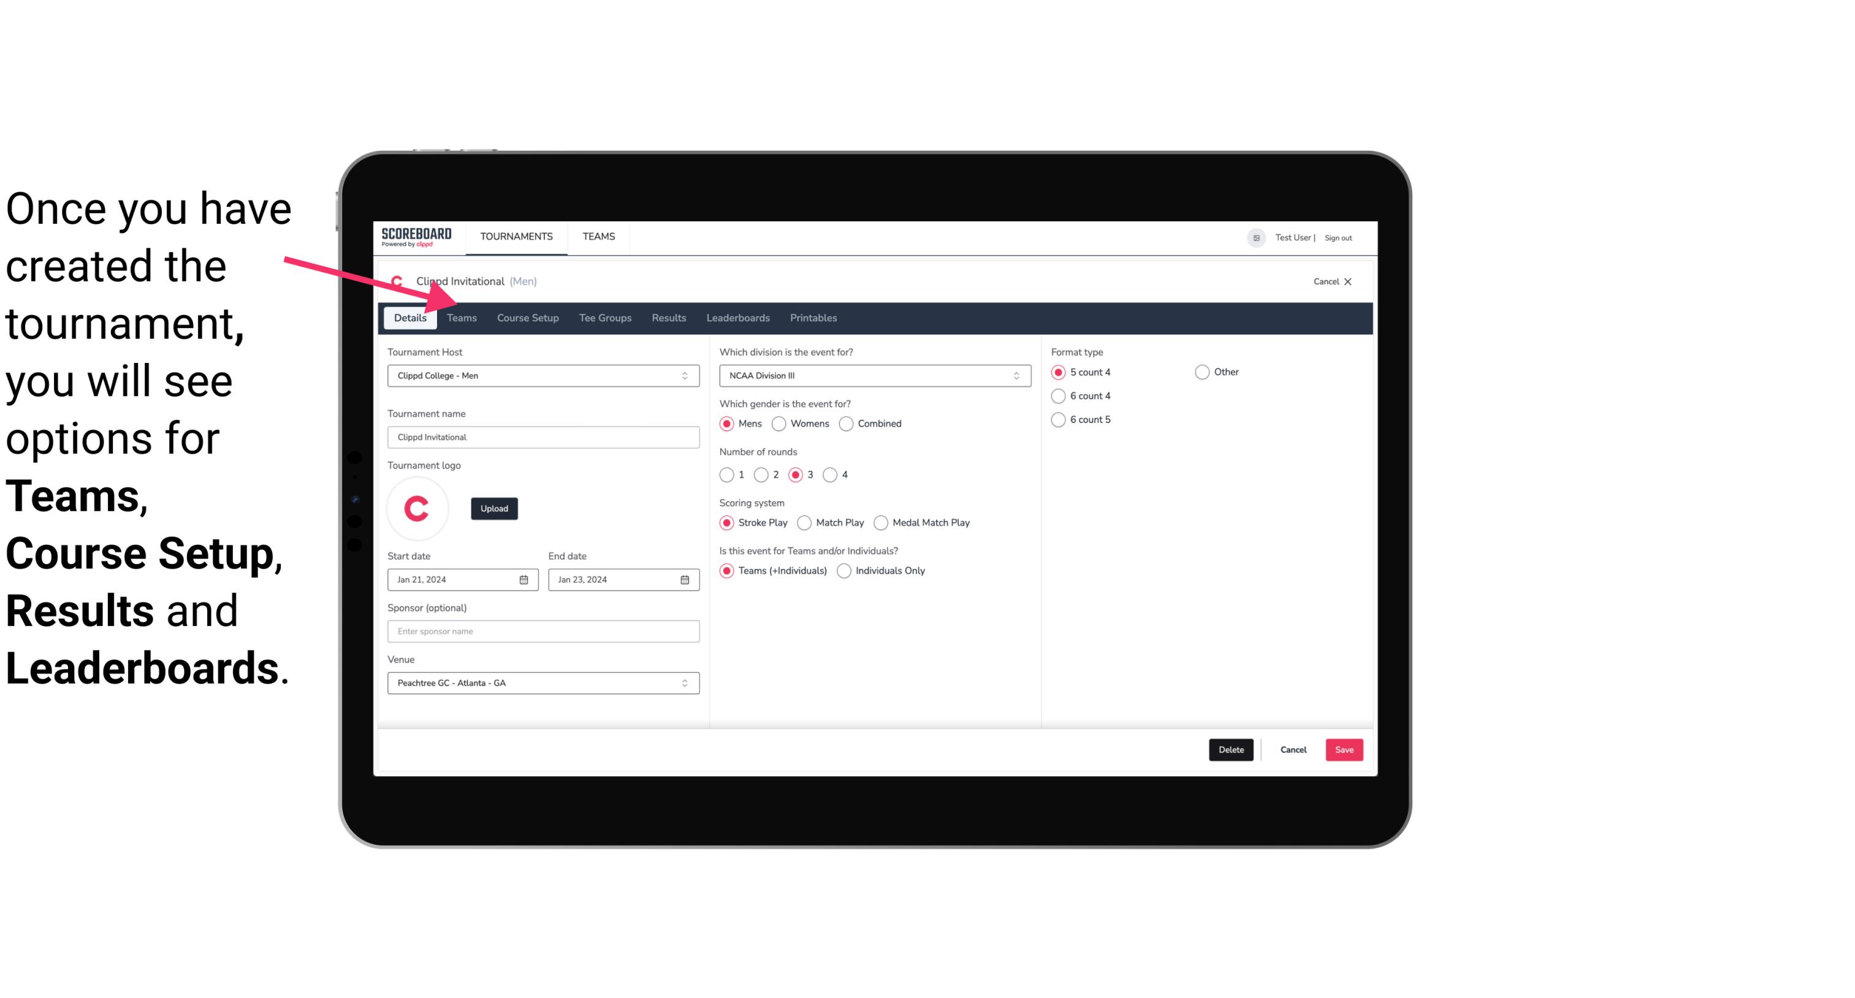
Task: Click the Sponsor optional input field
Action: pos(542,631)
